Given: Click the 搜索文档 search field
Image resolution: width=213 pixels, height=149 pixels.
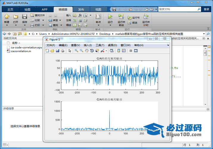Looking at the screenshot, I should (179, 9).
